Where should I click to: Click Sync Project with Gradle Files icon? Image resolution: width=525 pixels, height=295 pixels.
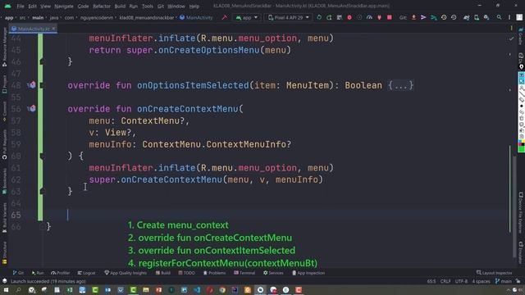click(x=466, y=17)
